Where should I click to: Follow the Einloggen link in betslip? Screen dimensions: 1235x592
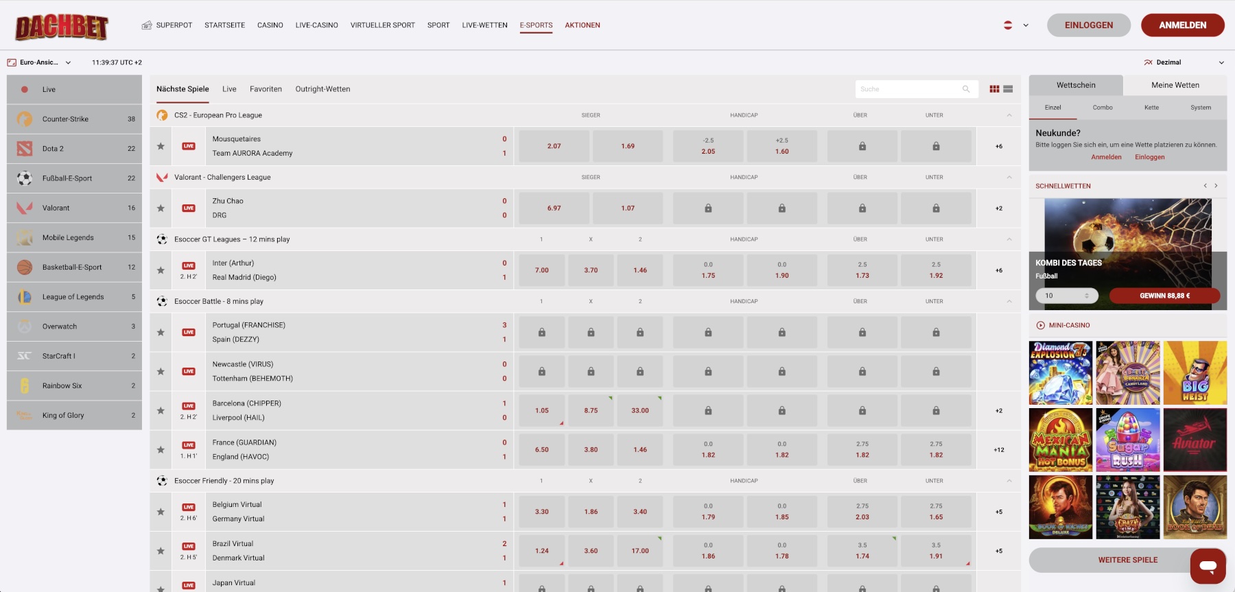pos(1150,157)
